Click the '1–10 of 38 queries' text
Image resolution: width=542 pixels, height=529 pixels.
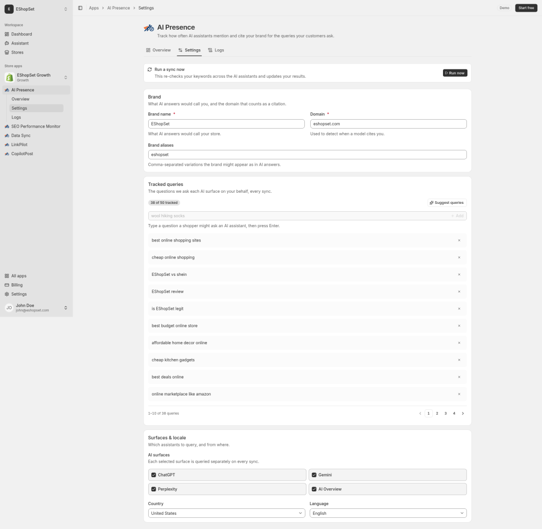164,414
